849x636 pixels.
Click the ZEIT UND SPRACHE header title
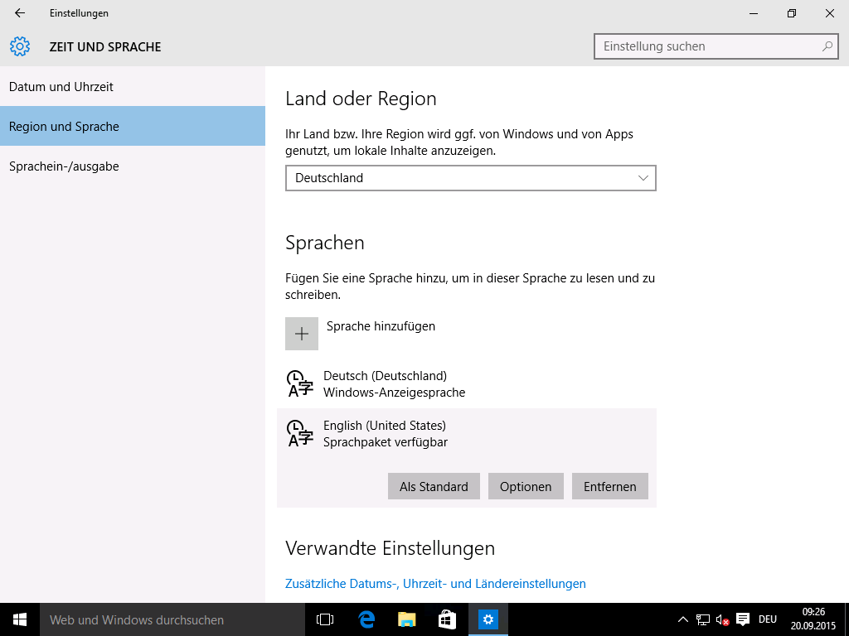pyautogui.click(x=105, y=47)
